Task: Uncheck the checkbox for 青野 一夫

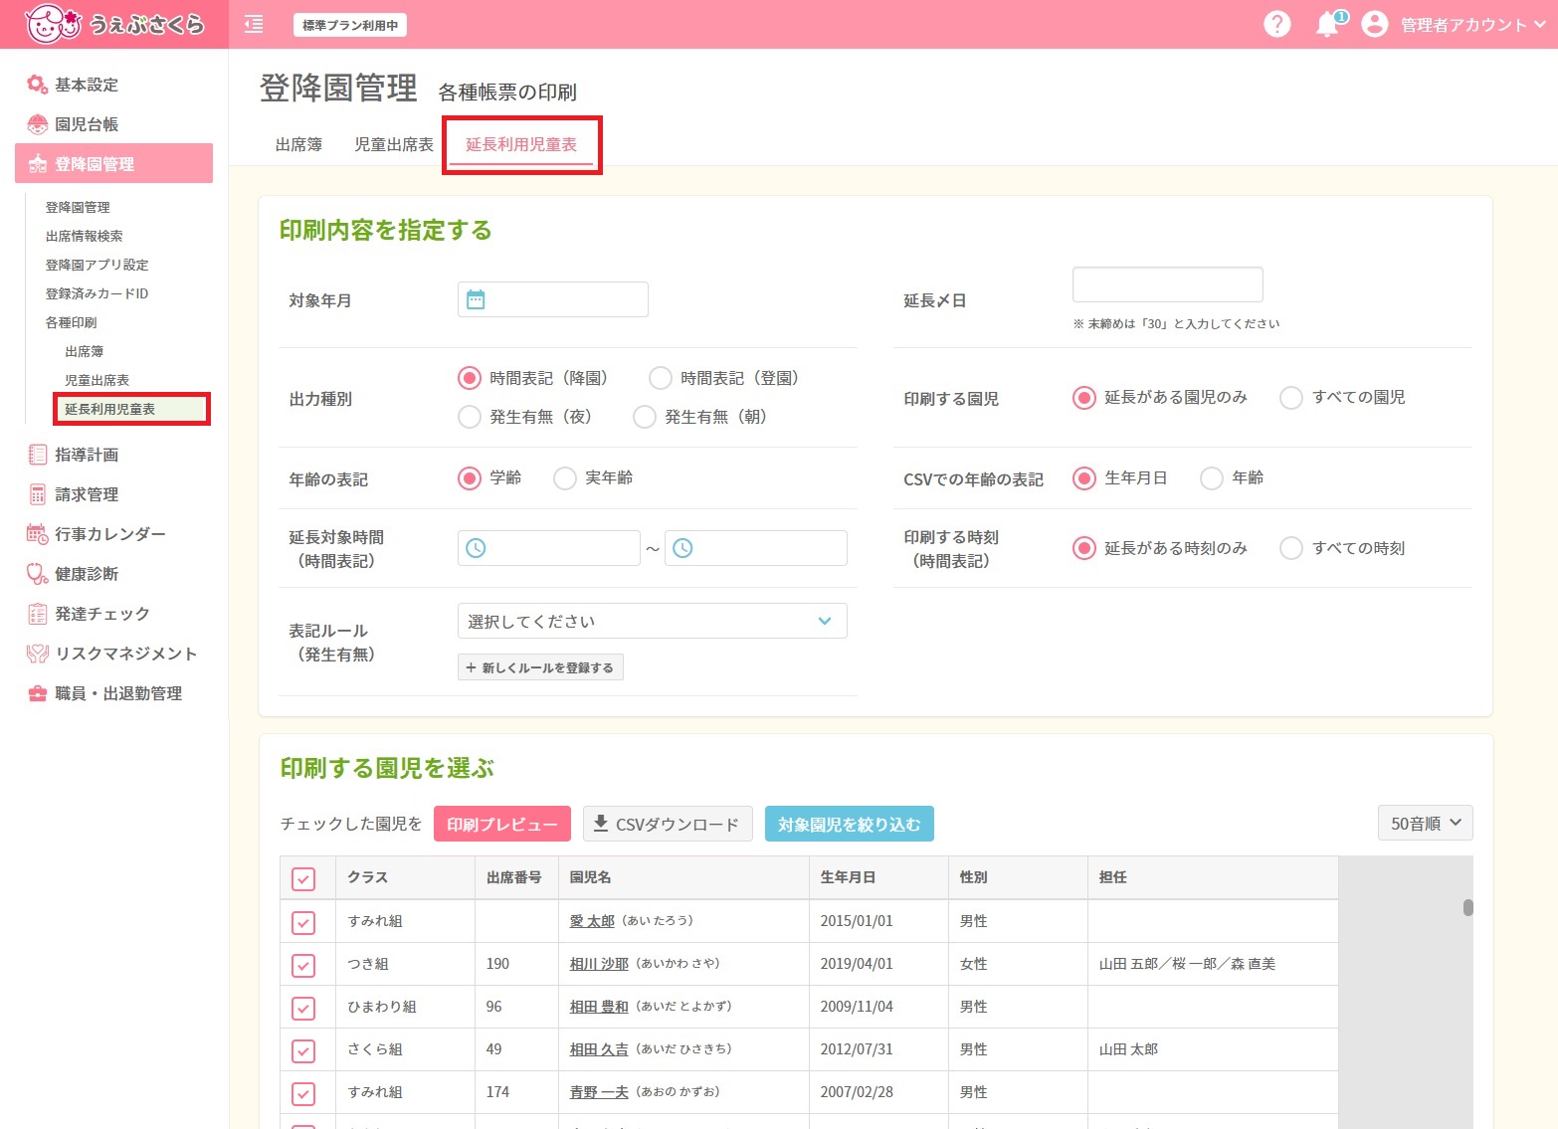Action: 303,1093
